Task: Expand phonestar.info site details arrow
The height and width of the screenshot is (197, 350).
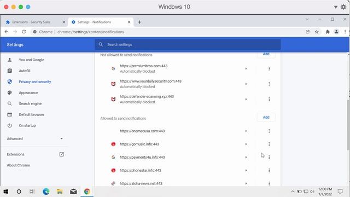Action: pyautogui.click(x=246, y=170)
